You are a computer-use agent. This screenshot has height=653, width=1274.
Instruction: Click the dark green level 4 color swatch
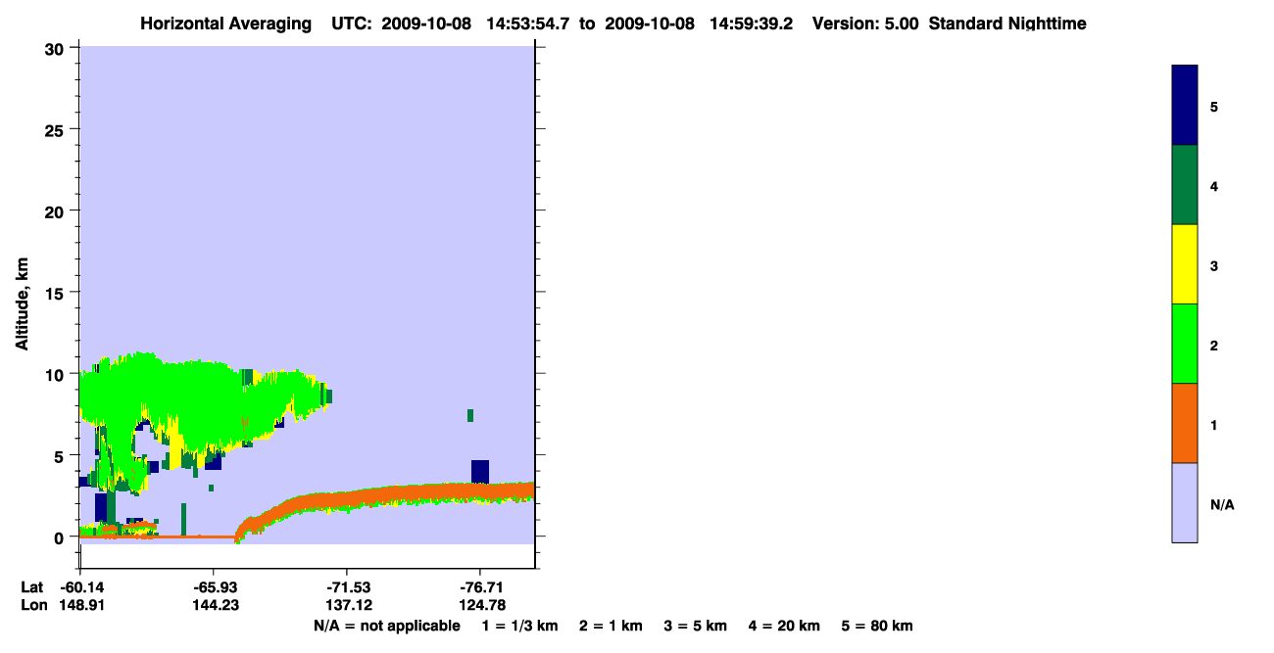[1185, 185]
